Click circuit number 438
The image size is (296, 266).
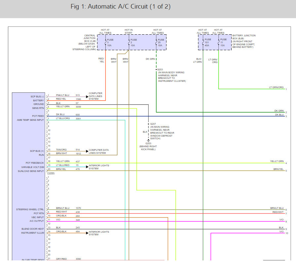tap(78, 212)
